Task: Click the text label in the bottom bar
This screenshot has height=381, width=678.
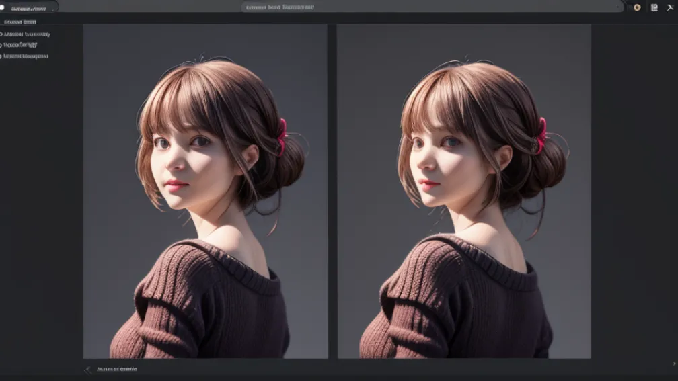Action: 117,369
